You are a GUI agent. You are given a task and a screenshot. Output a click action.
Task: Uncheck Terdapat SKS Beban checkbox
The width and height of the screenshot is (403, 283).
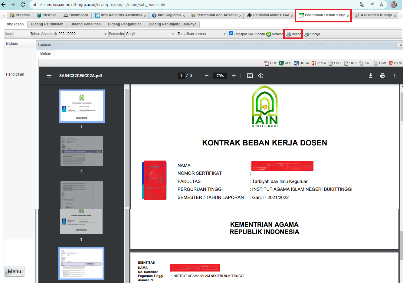click(x=231, y=33)
